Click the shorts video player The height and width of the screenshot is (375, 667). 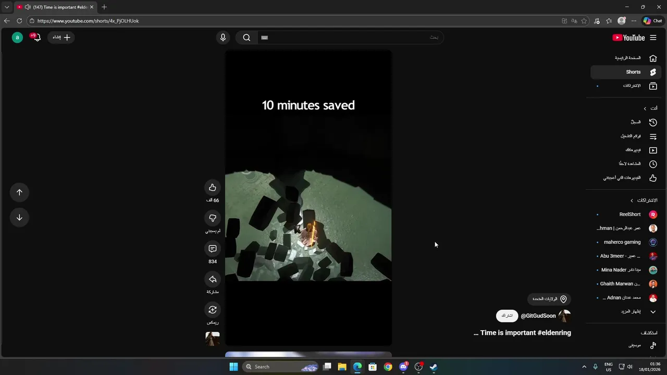coord(308,198)
